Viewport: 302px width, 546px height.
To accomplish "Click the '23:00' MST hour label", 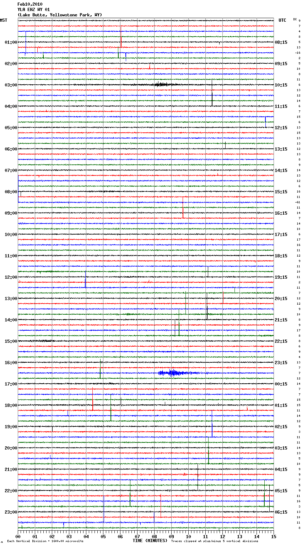I will [x=11, y=512].
